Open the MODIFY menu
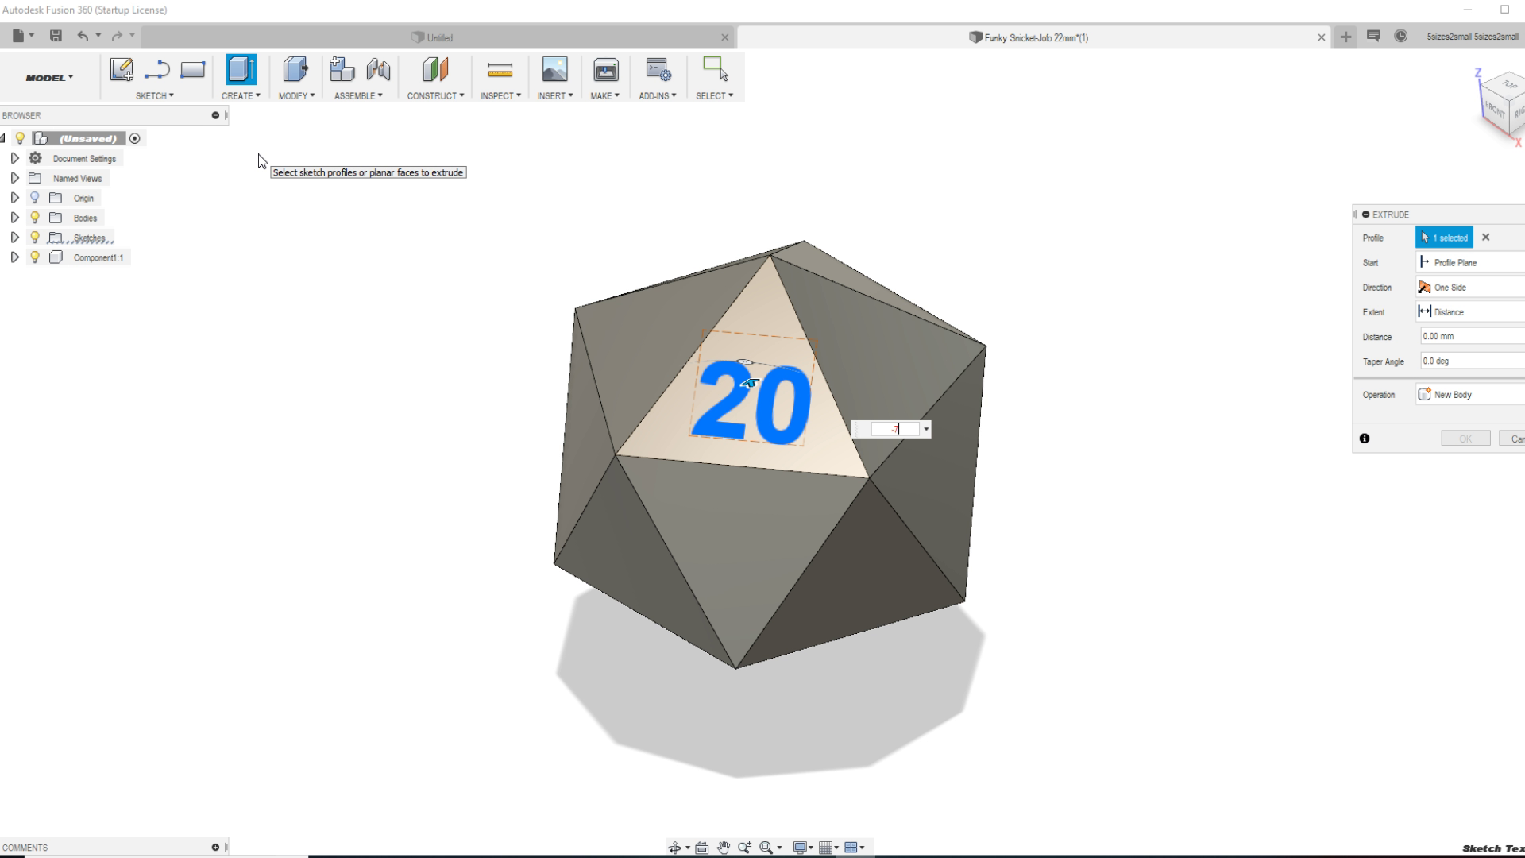The height and width of the screenshot is (858, 1525). pyautogui.click(x=296, y=96)
